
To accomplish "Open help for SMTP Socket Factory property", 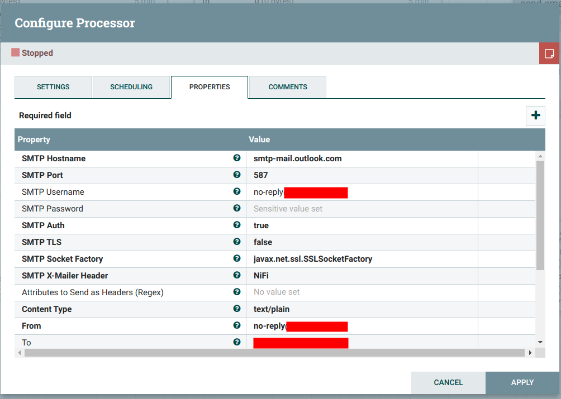I will (237, 258).
